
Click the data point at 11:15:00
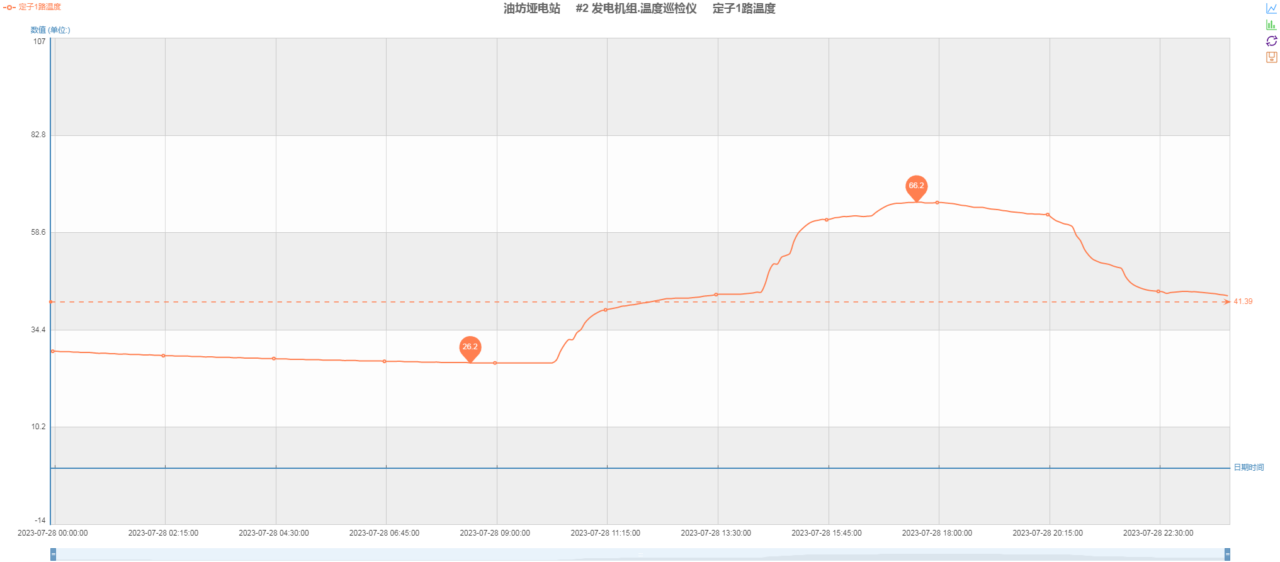[x=606, y=310]
